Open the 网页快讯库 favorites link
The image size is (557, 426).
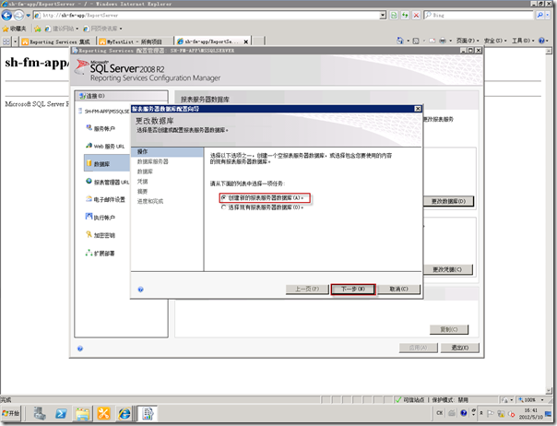pos(102,29)
